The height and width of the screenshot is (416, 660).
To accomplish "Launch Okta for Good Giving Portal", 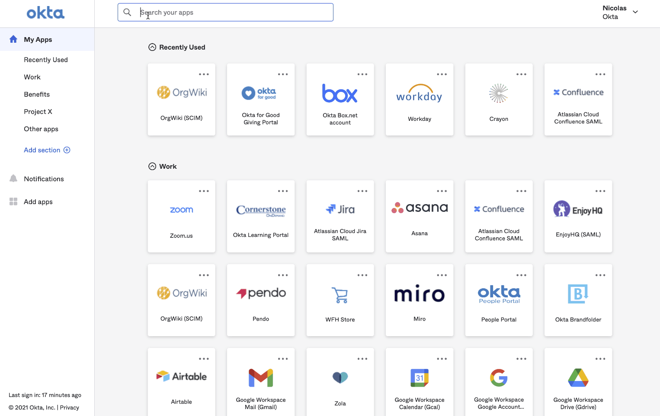I will pyautogui.click(x=261, y=100).
